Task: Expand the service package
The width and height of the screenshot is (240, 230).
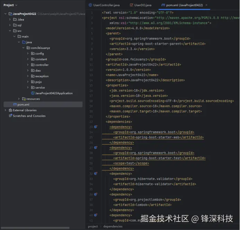Action: [x=28, y=87]
